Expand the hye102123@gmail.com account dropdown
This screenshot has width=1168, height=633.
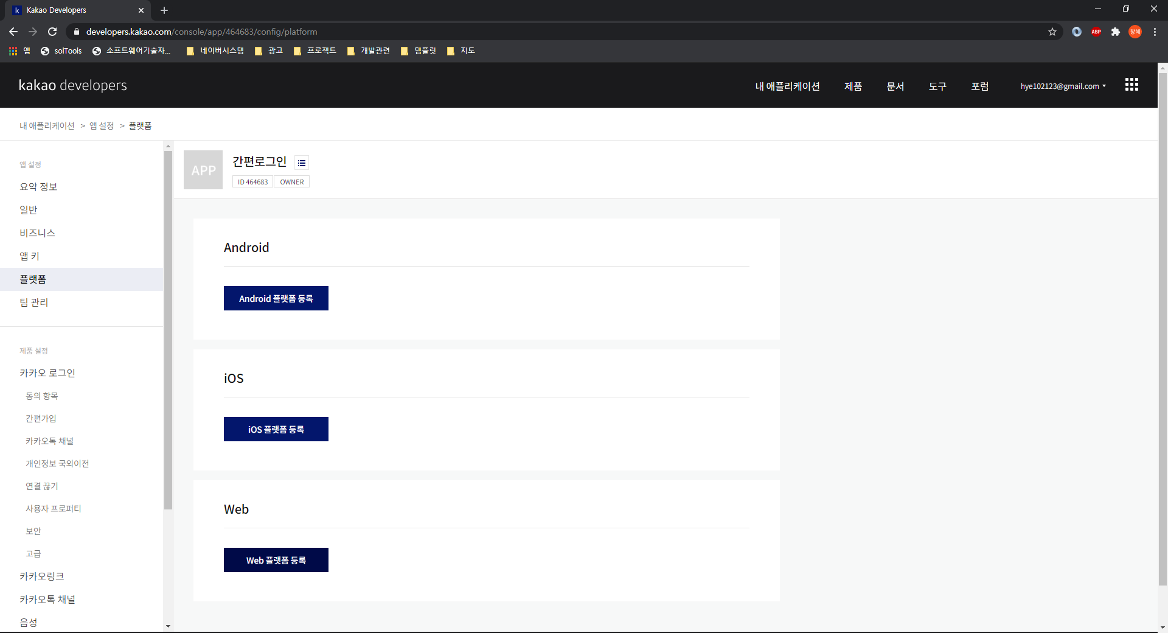coord(1063,86)
